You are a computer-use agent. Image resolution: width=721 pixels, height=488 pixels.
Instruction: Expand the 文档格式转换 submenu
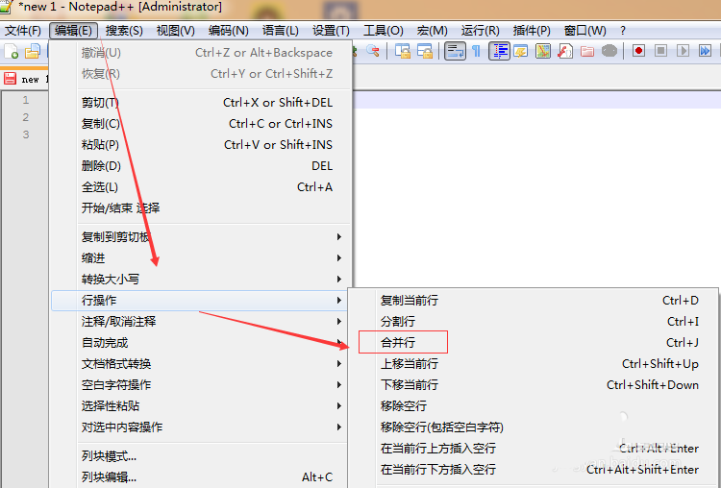pos(201,364)
